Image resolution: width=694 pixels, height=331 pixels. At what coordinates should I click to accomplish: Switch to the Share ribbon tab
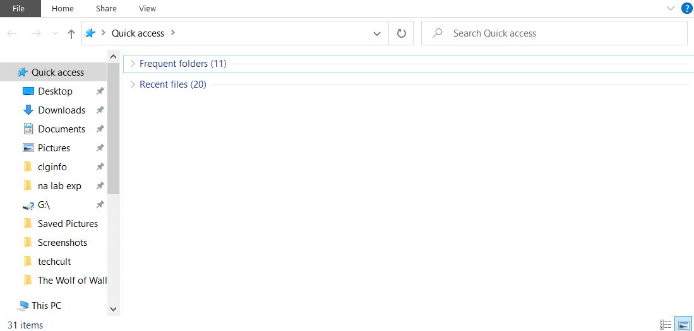tap(106, 8)
